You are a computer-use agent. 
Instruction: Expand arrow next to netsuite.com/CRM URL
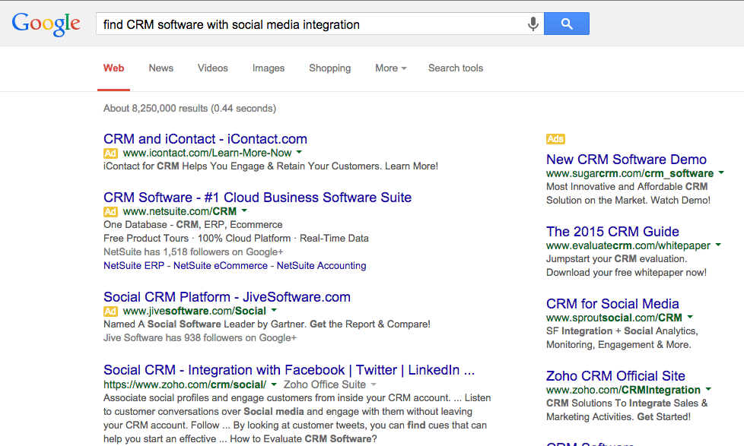244,211
